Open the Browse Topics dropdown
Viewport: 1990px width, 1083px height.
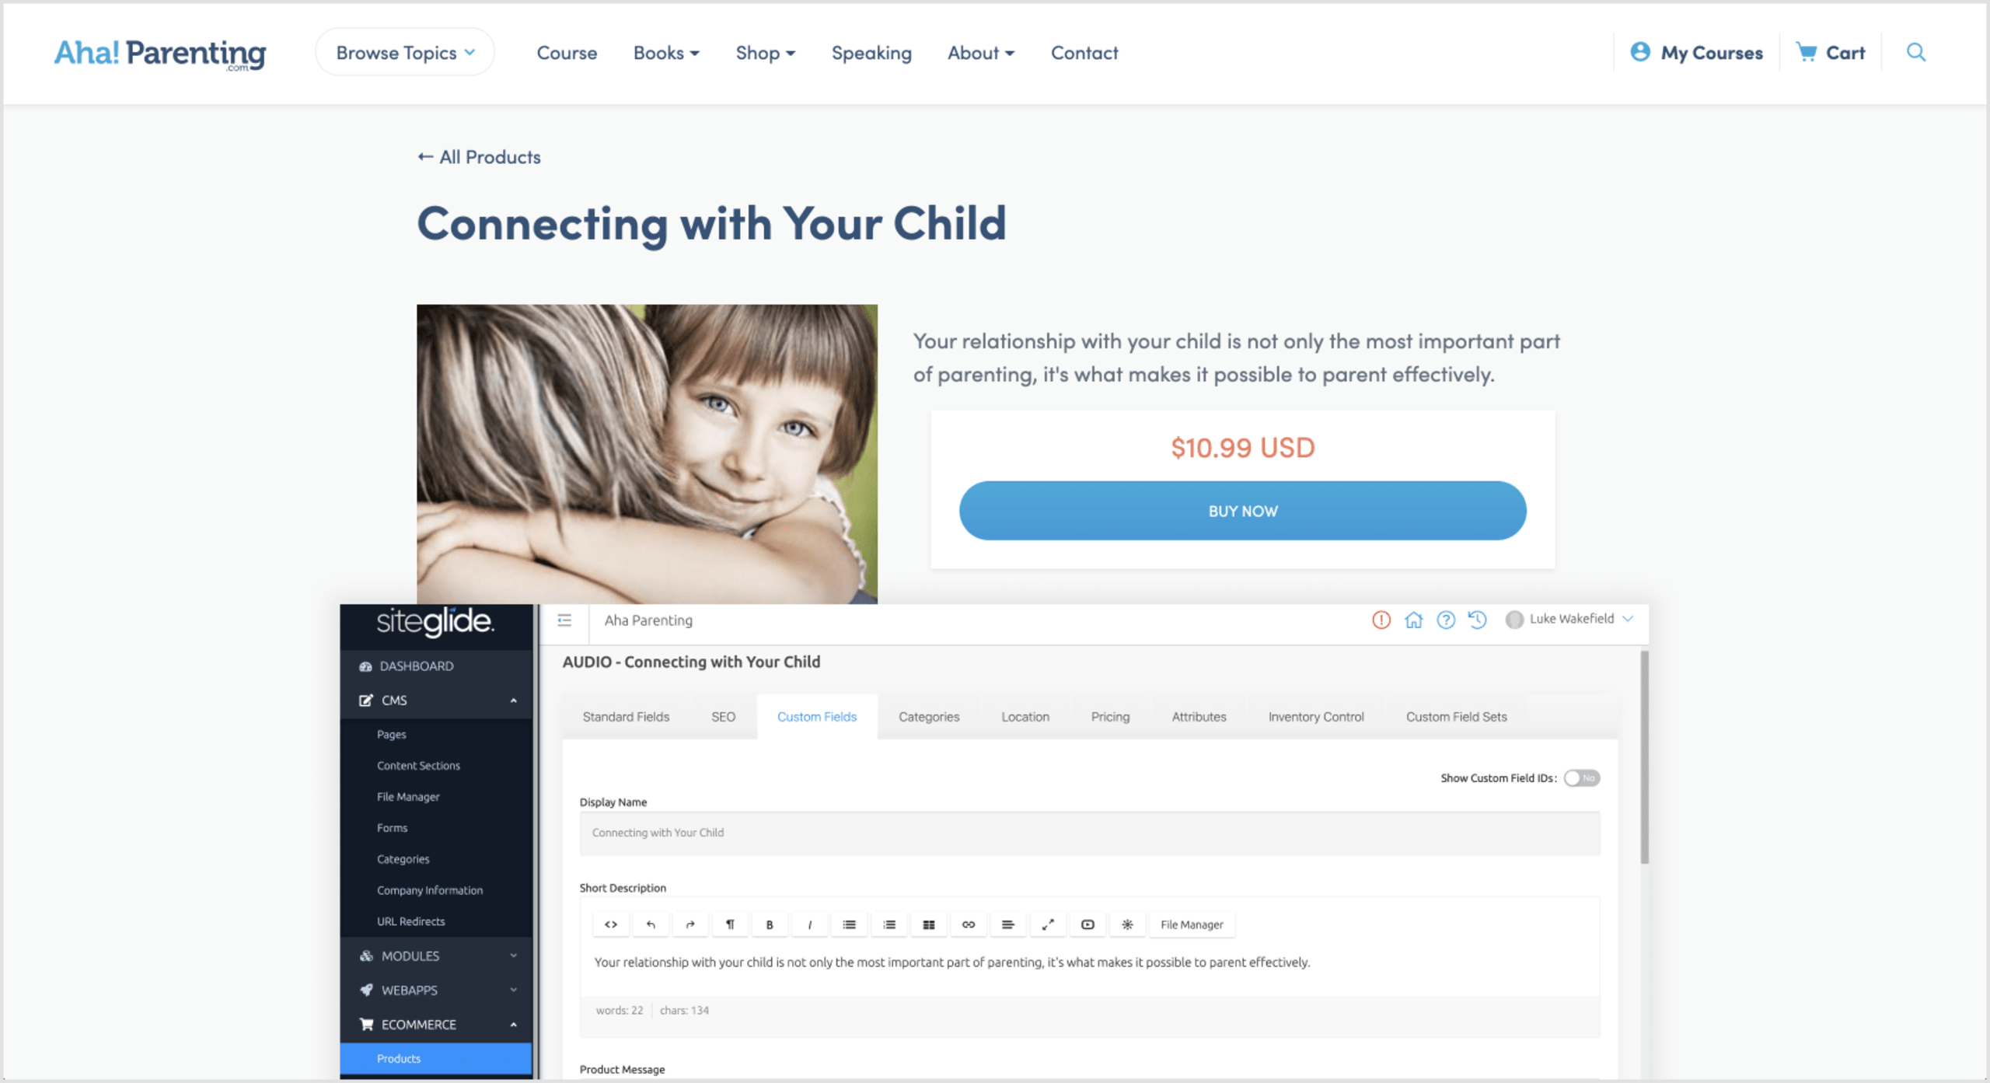pyautogui.click(x=404, y=54)
